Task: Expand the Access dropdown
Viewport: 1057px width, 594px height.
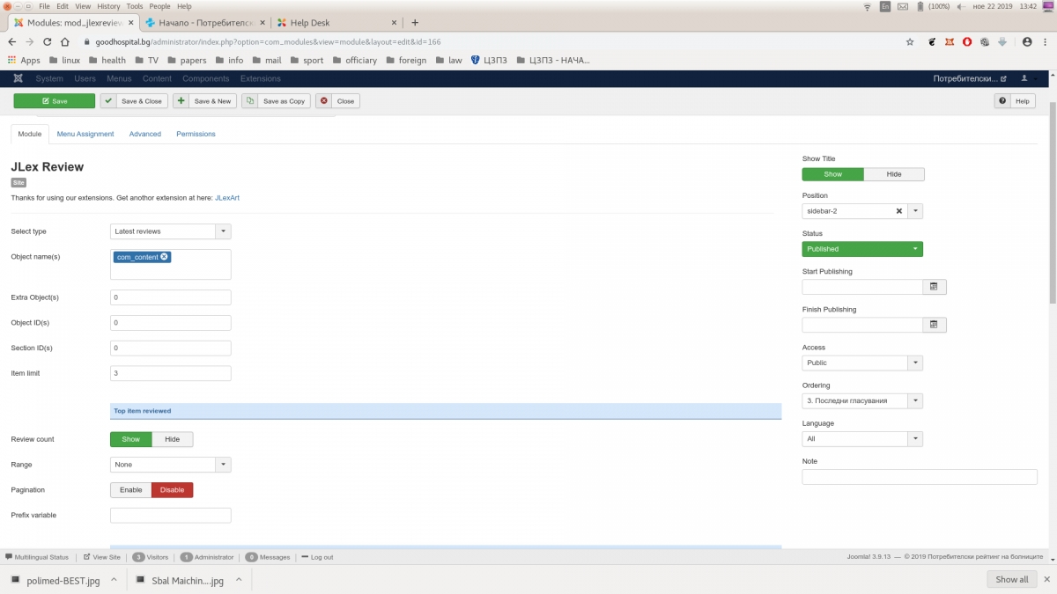Action: point(862,363)
